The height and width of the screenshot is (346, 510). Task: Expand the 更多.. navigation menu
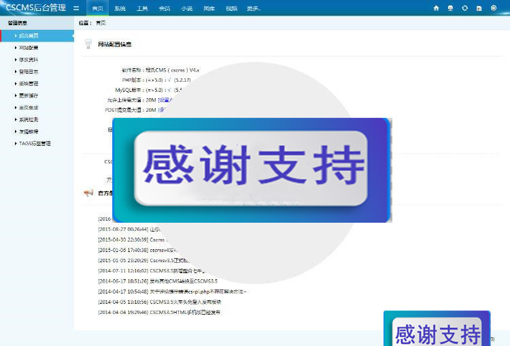click(x=254, y=8)
